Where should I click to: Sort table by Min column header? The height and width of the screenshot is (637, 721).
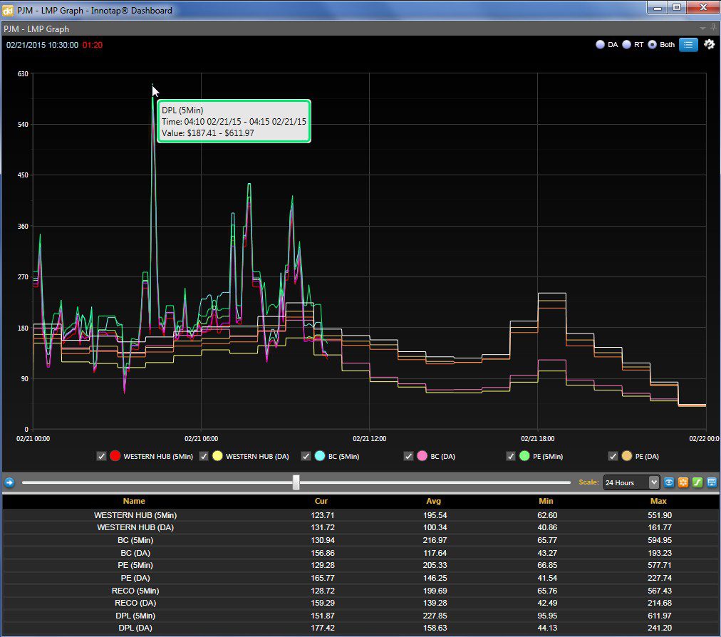click(546, 501)
